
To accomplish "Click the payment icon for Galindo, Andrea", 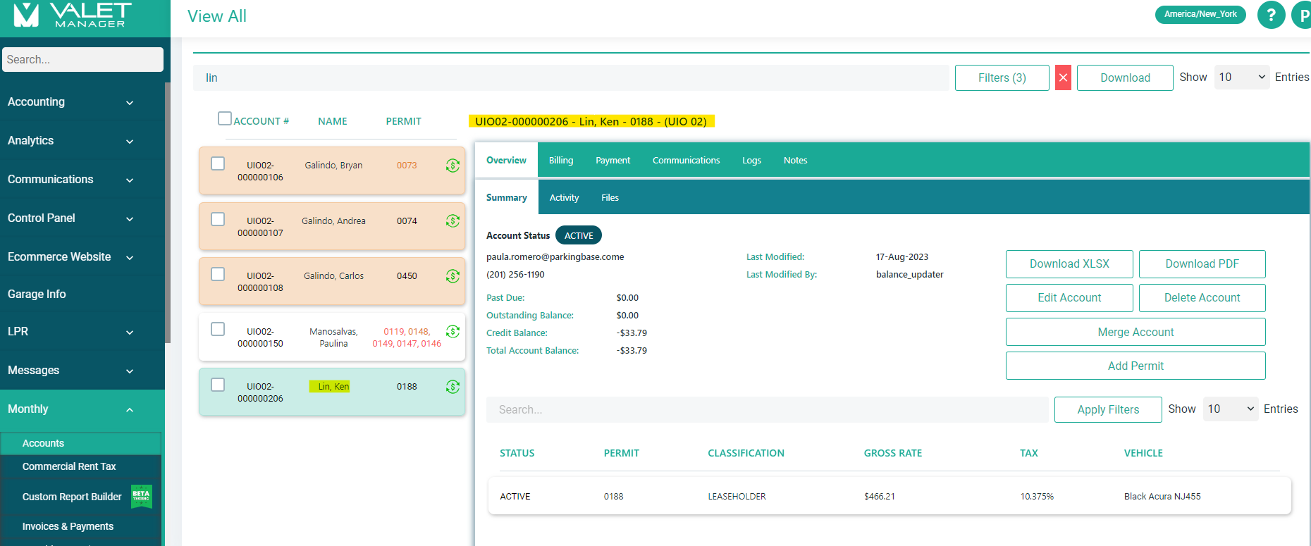I will click(453, 221).
